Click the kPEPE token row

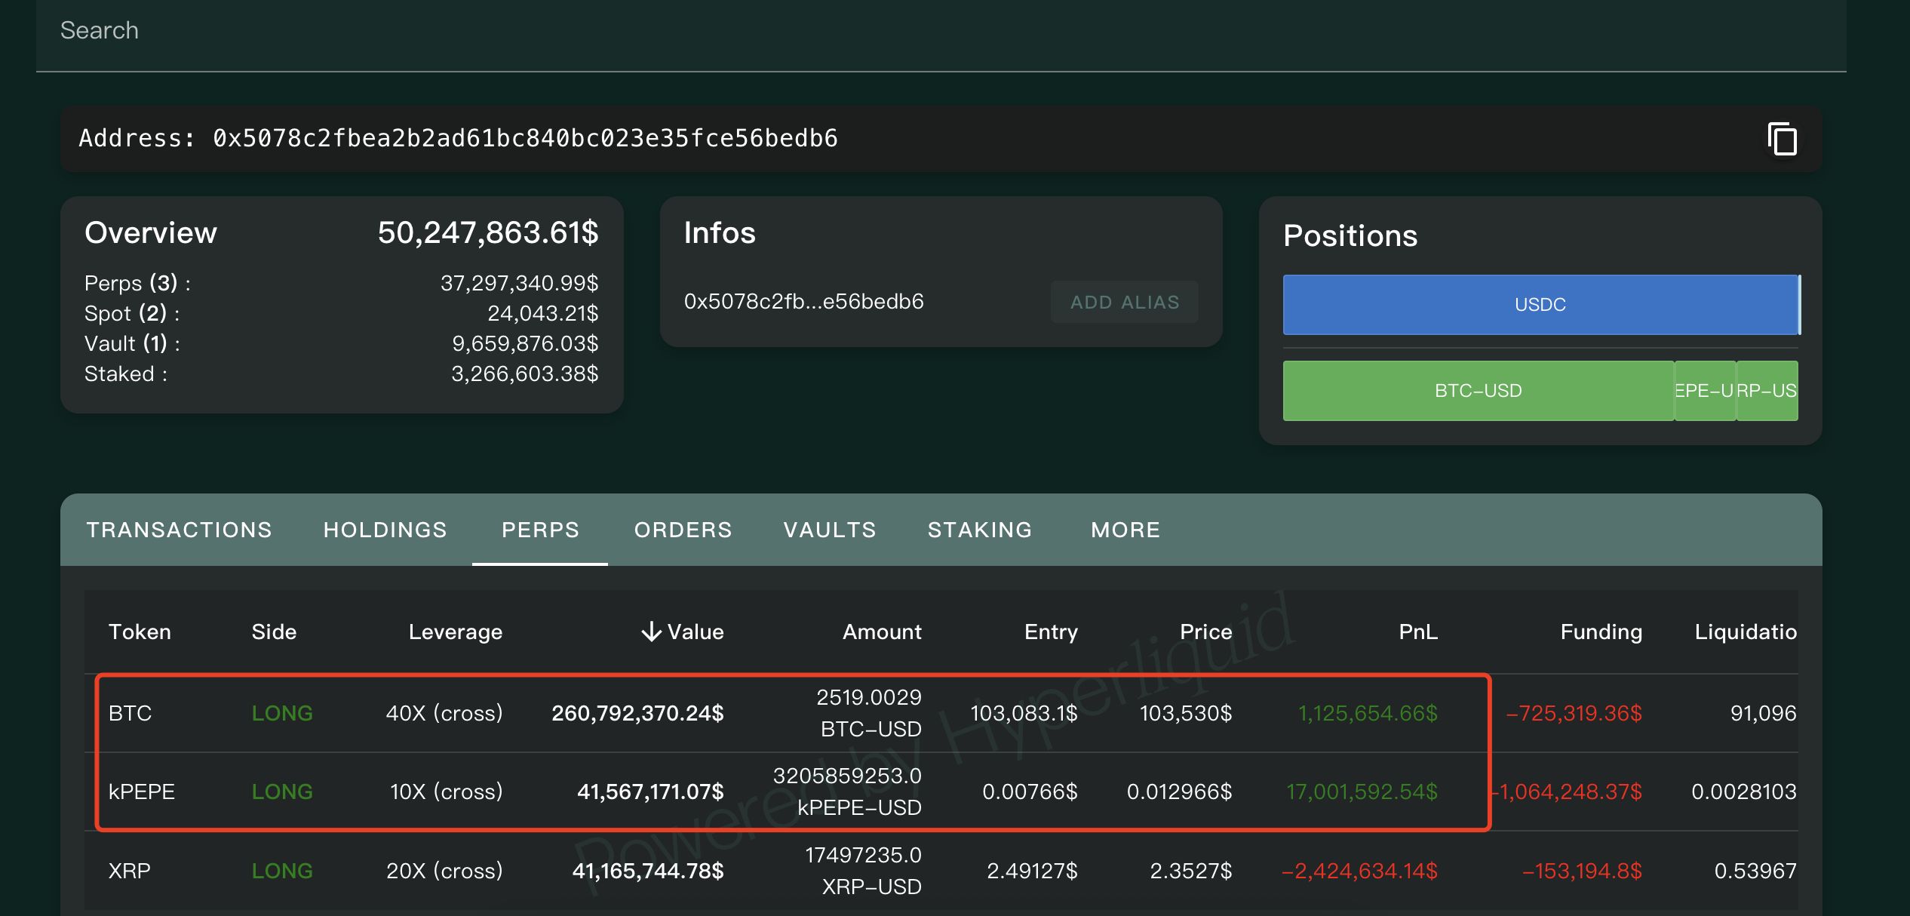click(141, 792)
